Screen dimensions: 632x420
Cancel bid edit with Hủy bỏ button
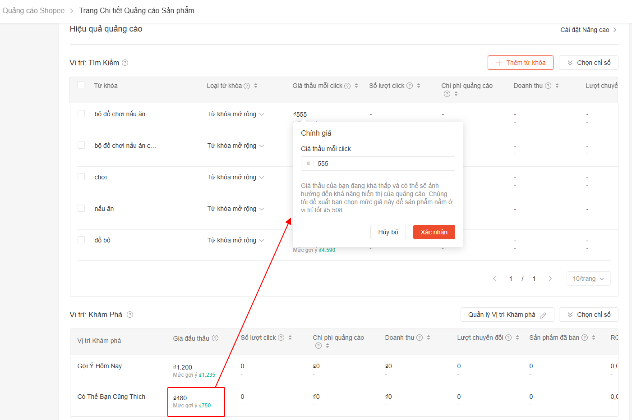(x=388, y=232)
